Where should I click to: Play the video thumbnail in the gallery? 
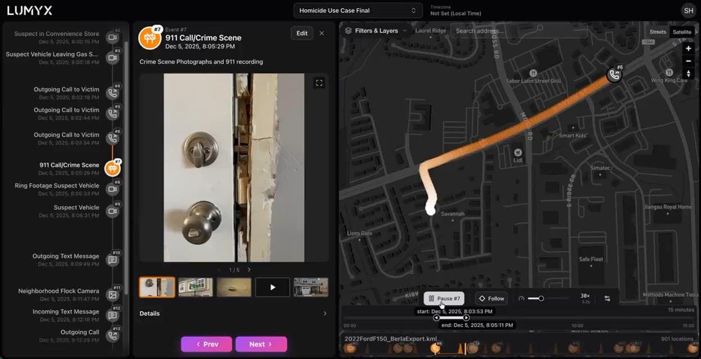tap(273, 287)
